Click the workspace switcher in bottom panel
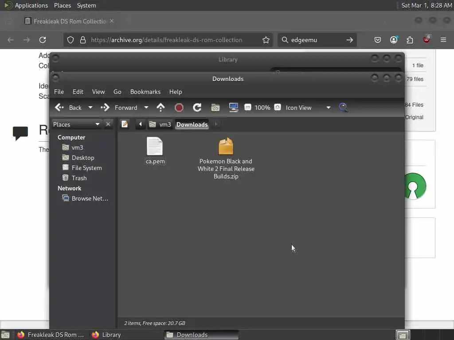 click(403, 335)
